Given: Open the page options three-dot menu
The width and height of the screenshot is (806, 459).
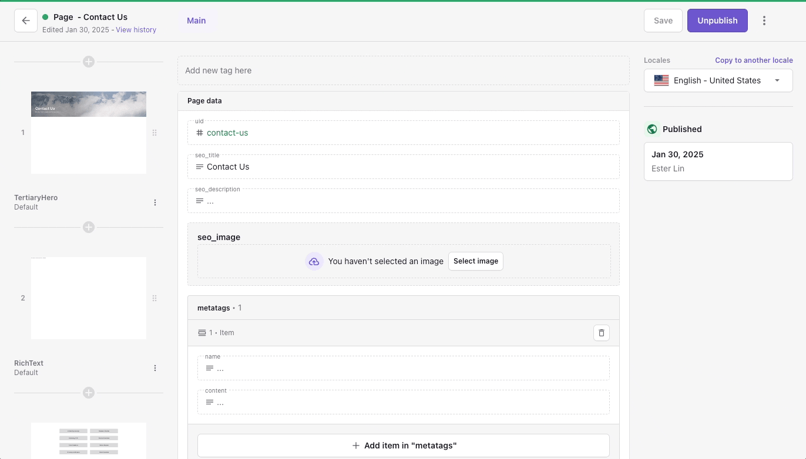Looking at the screenshot, I should [764, 21].
